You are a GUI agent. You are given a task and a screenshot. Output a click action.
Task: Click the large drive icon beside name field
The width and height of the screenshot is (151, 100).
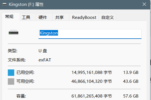13,32
